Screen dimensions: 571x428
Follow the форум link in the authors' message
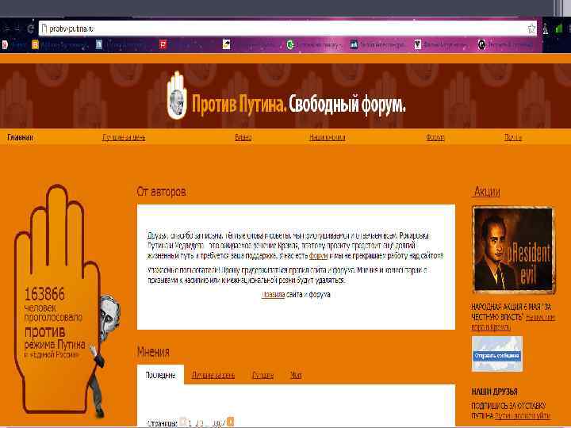coord(318,256)
